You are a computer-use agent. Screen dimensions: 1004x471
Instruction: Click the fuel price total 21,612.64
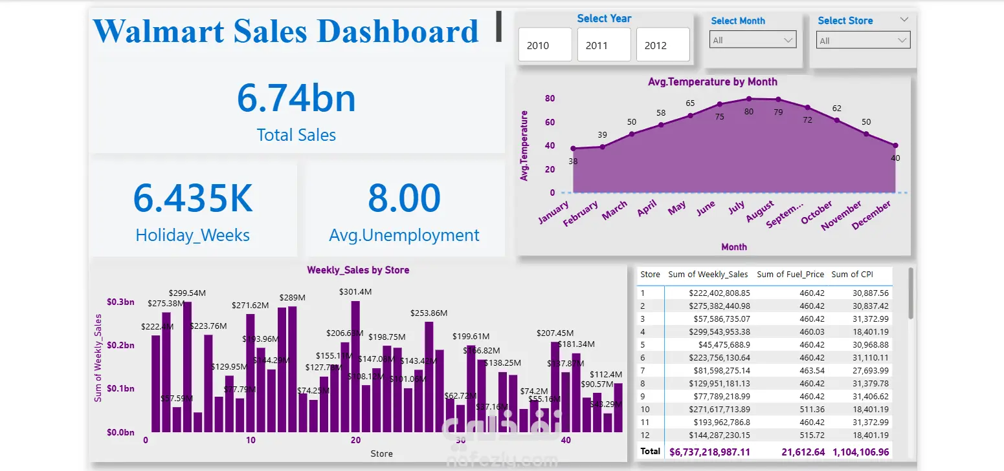point(803,452)
